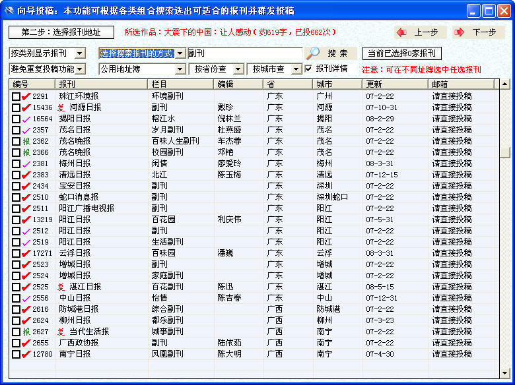
Task: Check the box for 云浮日报 row 17271
Action: [x=16, y=254]
